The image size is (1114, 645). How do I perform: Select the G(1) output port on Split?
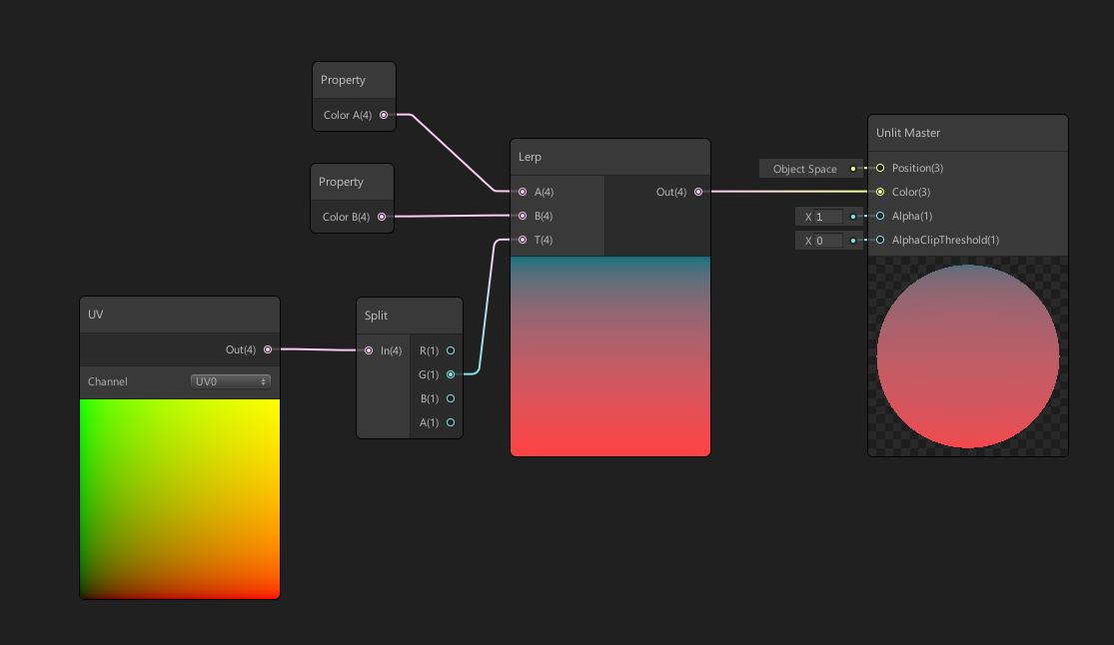450,374
